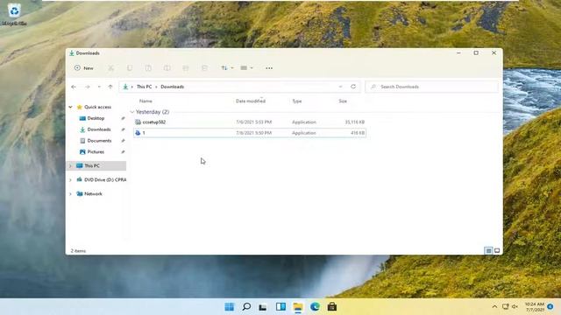
Task: Select This PC in navigation pane
Action: pos(92,165)
